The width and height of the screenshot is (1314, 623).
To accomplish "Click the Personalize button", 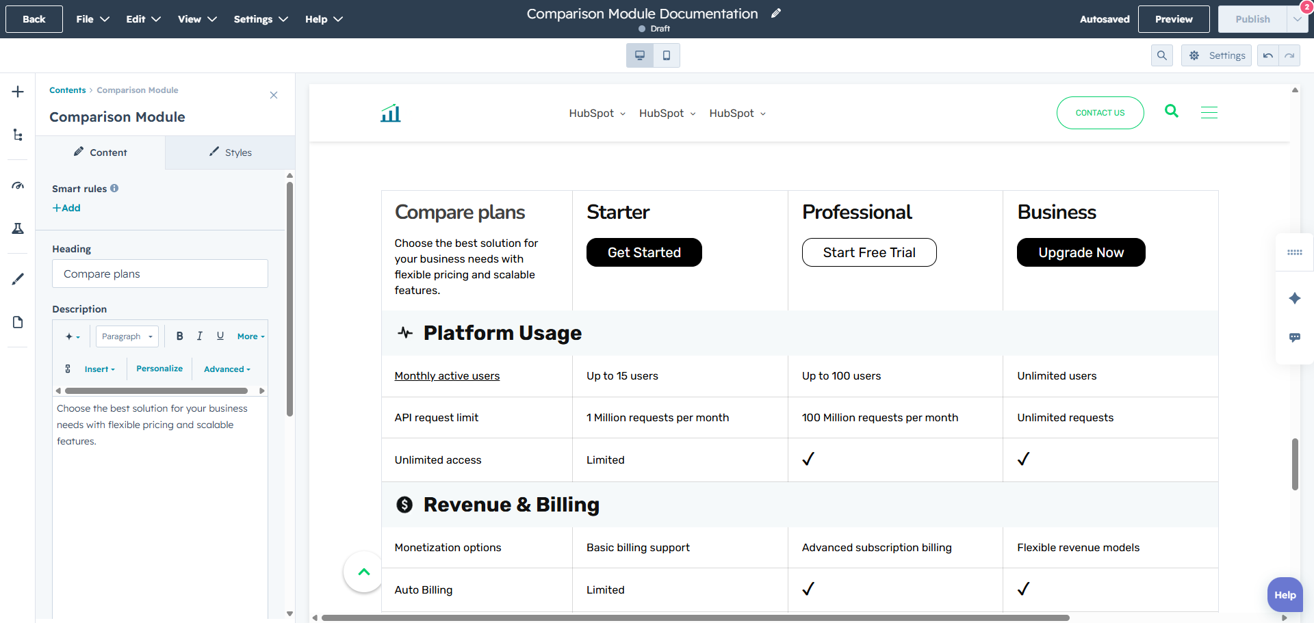I will pos(159,369).
